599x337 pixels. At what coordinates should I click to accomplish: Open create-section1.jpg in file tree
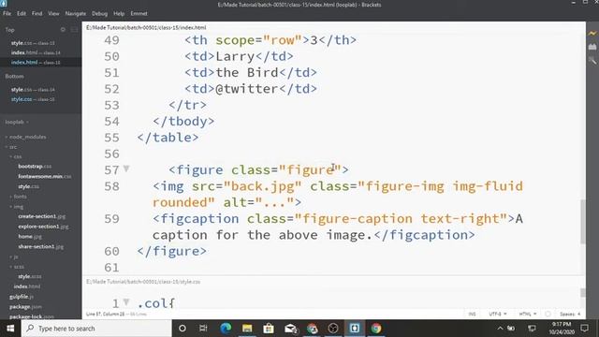[x=41, y=216]
